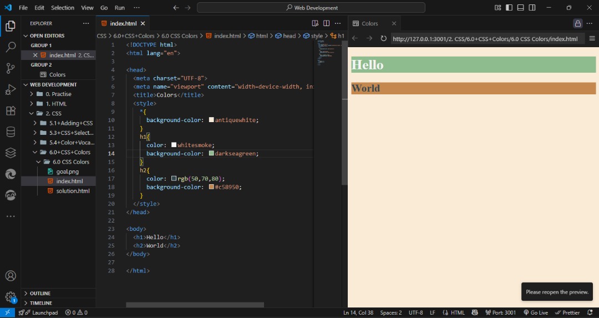Split the editor right

tap(326, 23)
